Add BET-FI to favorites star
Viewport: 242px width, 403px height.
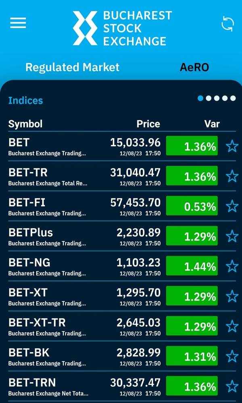(x=232, y=206)
